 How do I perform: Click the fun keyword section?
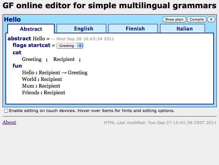tap(17, 66)
